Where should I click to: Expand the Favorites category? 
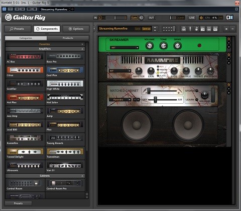[x=45, y=44]
